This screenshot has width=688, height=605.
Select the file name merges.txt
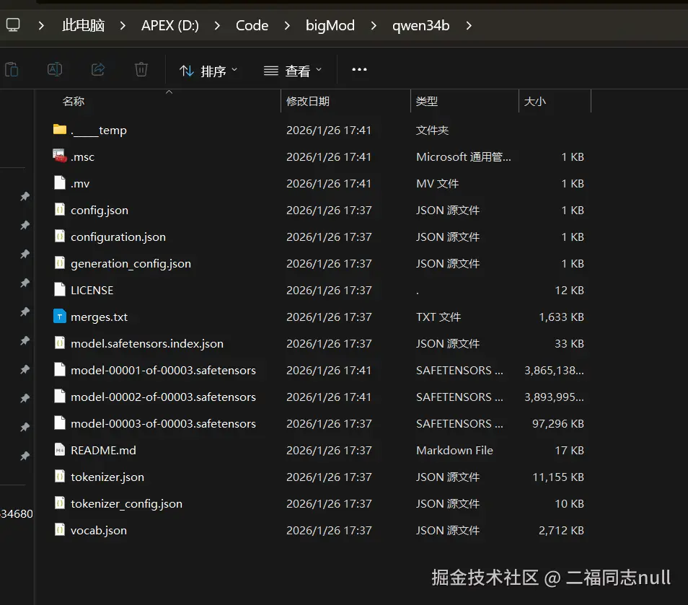(x=100, y=317)
